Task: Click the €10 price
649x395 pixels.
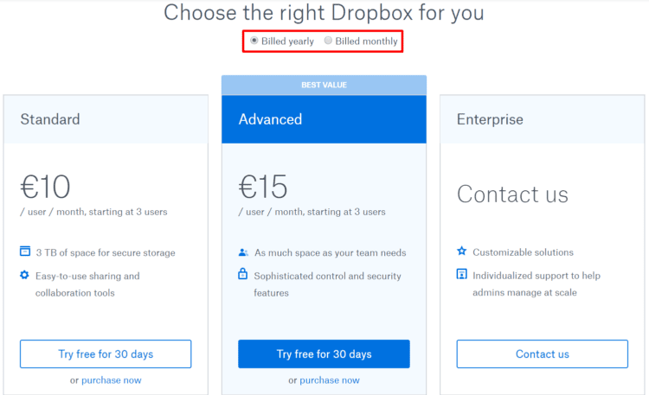Action: [x=46, y=187]
